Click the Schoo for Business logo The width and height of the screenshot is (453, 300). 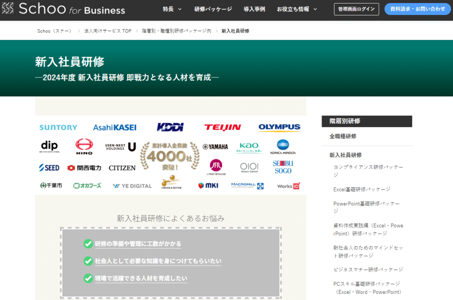click(x=64, y=9)
